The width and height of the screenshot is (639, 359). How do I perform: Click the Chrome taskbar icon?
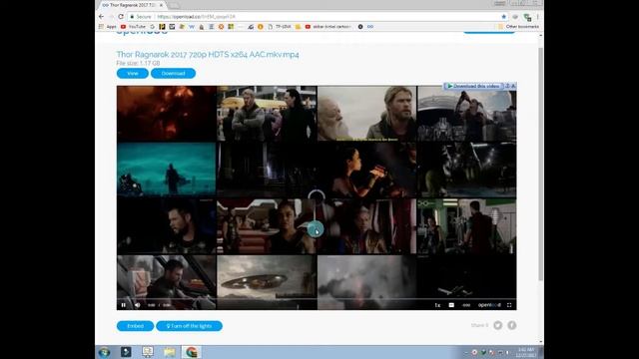click(191, 352)
